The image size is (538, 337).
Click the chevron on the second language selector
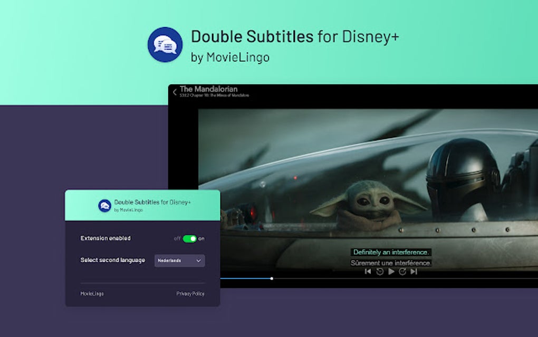(199, 261)
